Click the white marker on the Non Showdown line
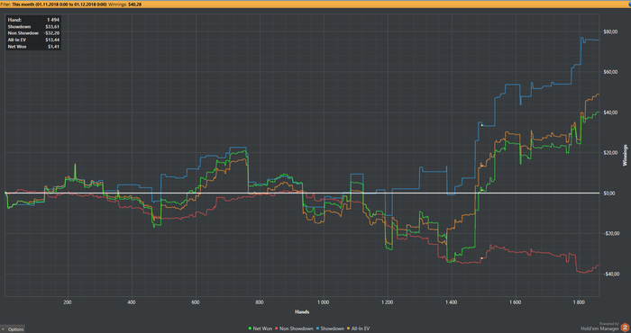 481,258
